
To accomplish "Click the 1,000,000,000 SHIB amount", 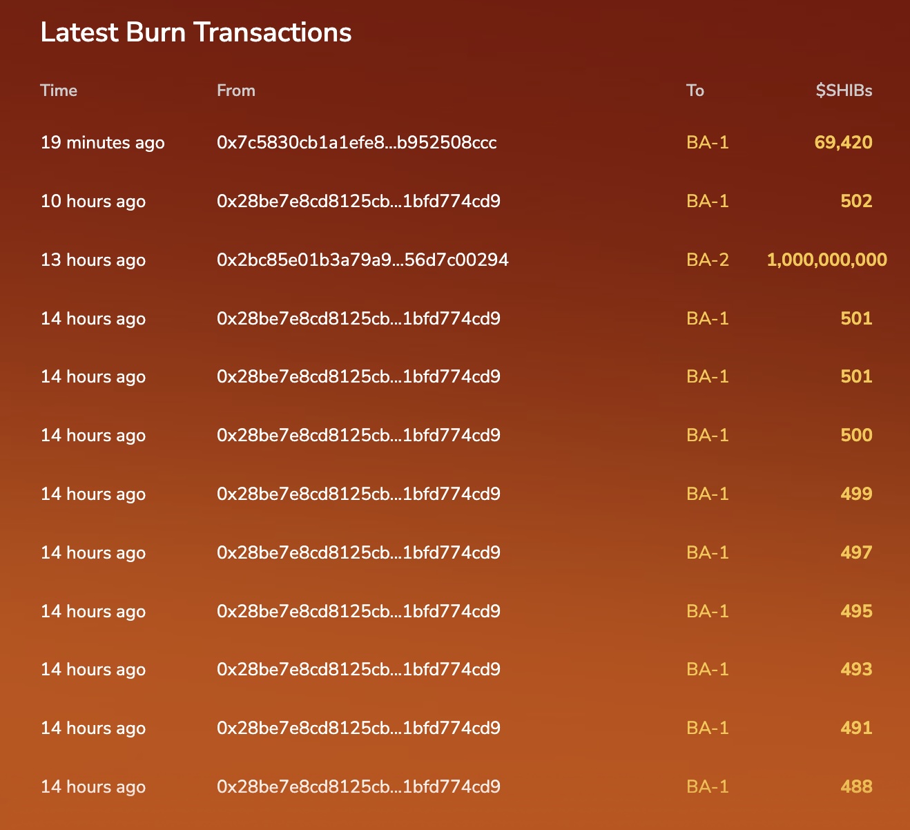I will coord(827,260).
